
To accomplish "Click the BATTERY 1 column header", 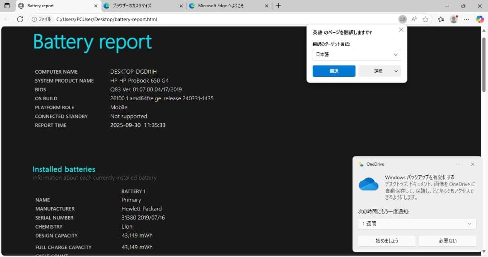I will [133, 192].
